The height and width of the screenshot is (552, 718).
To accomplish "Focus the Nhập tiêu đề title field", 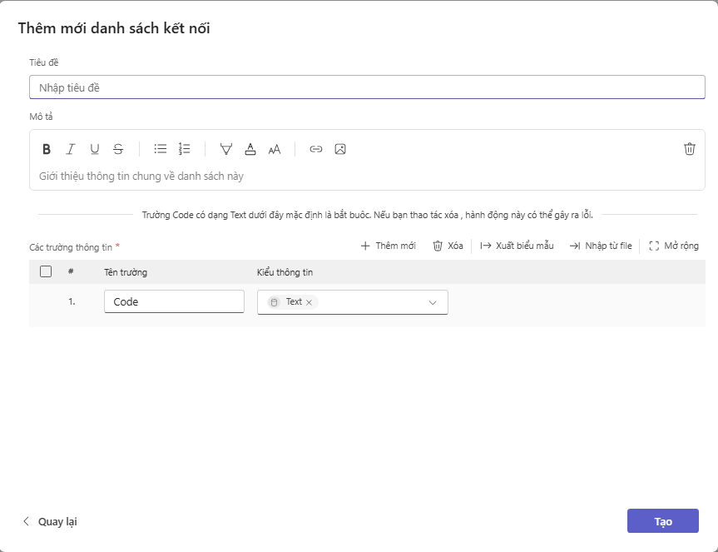I will click(367, 87).
